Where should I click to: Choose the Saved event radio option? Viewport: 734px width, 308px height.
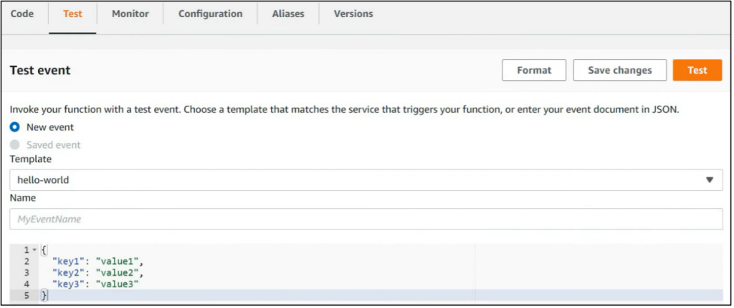point(15,145)
